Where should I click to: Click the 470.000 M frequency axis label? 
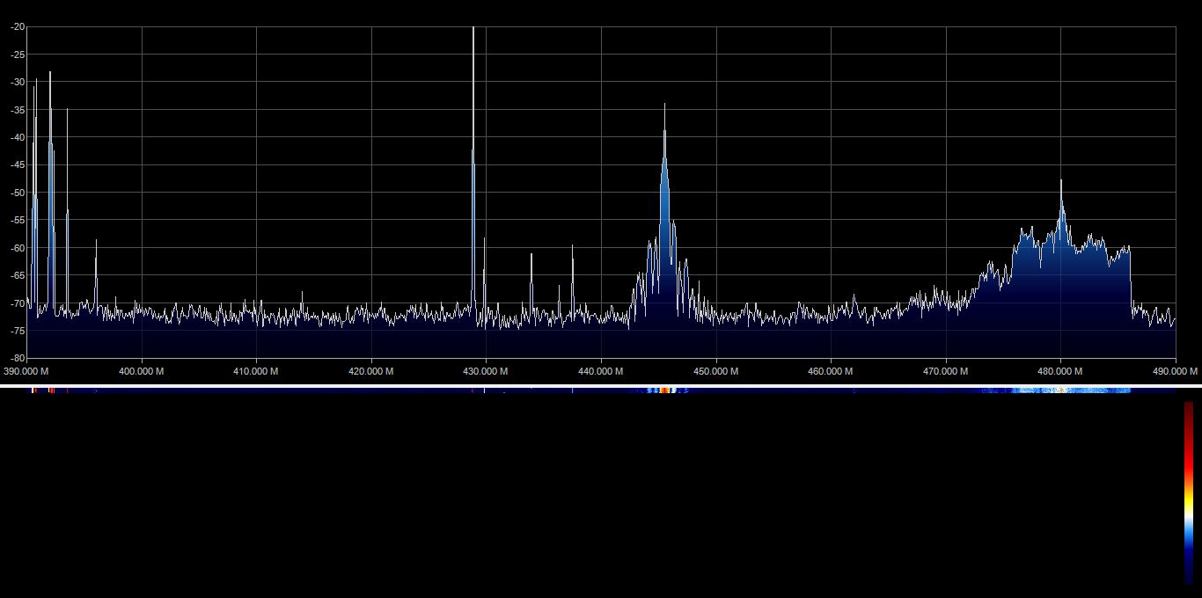point(946,371)
